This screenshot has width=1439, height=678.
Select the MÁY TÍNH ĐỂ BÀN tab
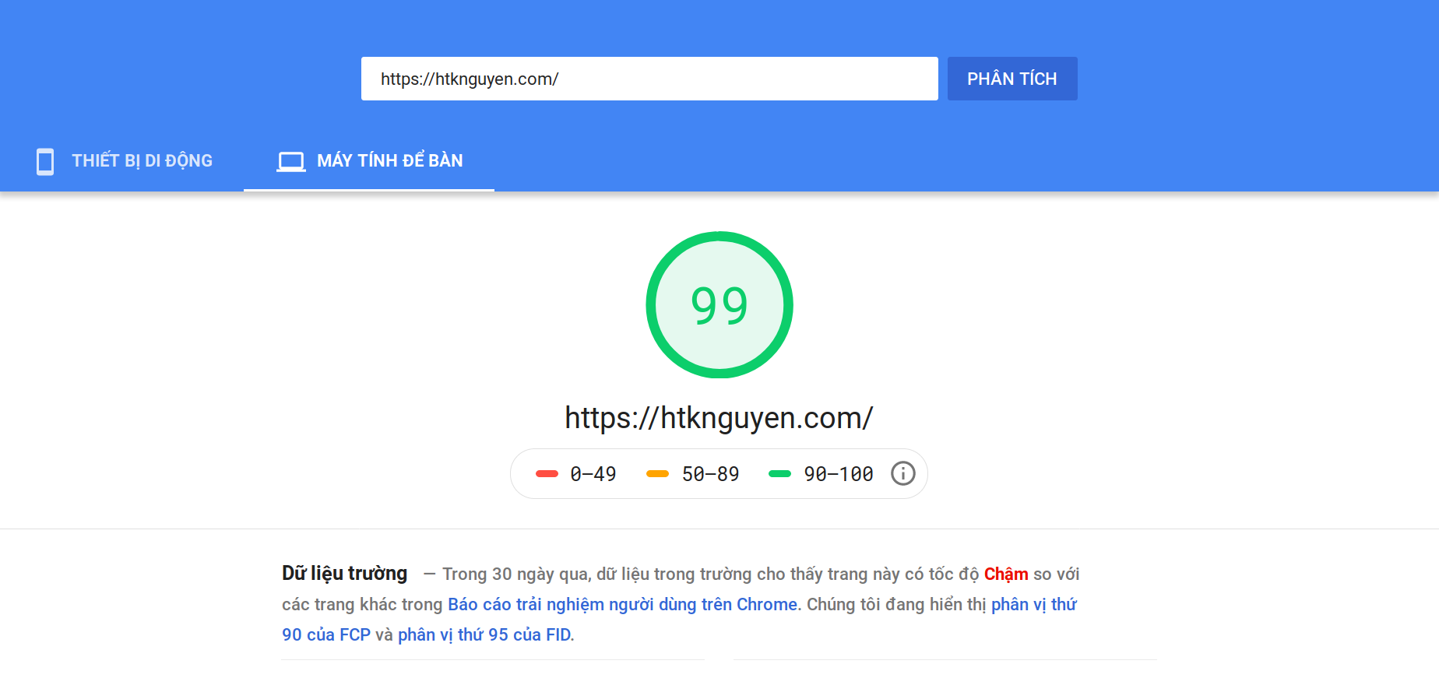click(x=369, y=161)
